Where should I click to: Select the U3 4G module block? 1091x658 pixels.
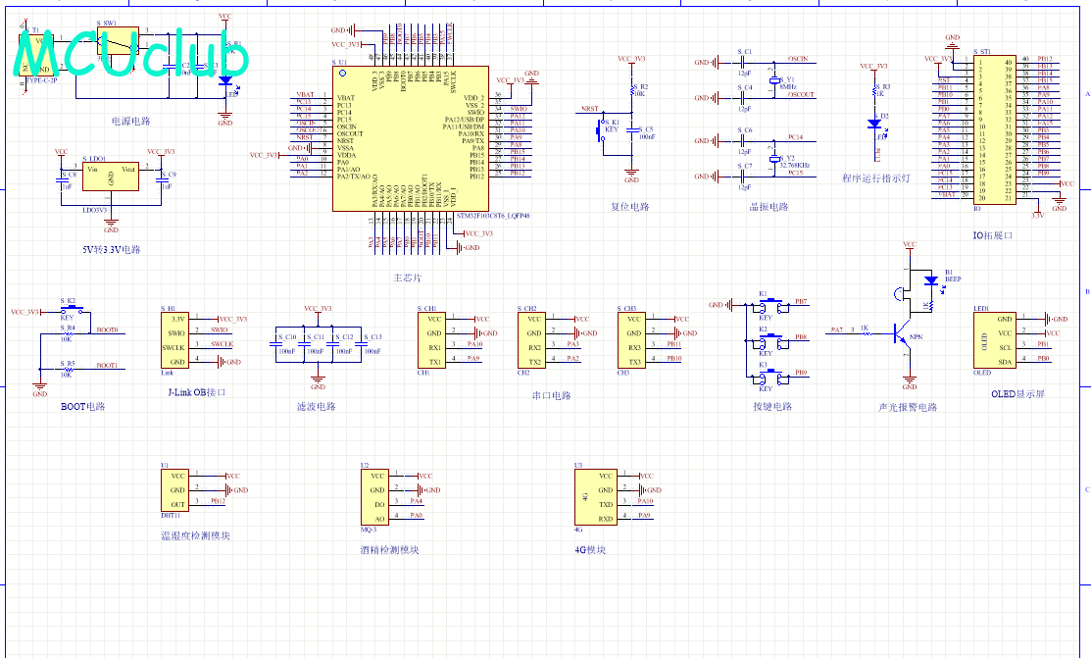tap(596, 497)
